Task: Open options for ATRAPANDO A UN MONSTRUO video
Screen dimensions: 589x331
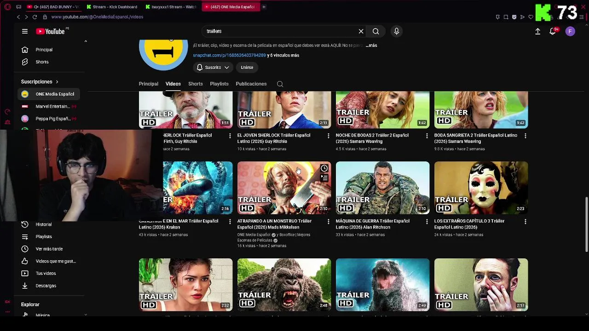Action: coord(328,222)
